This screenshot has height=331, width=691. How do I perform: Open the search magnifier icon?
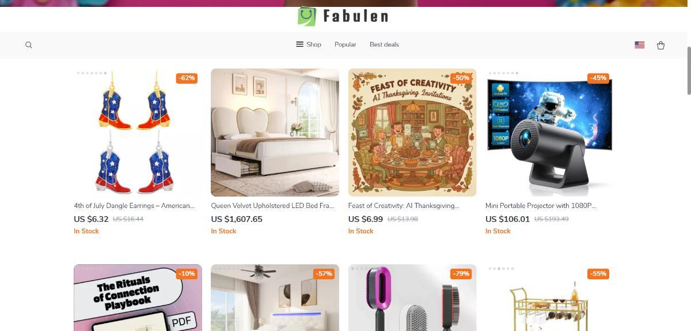pos(29,45)
